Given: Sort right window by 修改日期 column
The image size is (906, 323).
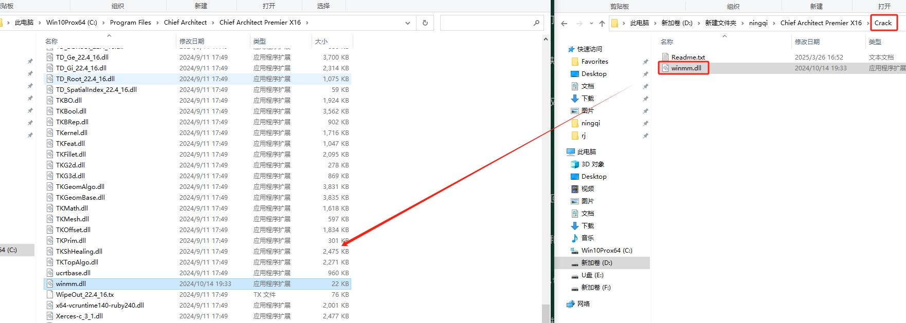Looking at the screenshot, I should 807,42.
